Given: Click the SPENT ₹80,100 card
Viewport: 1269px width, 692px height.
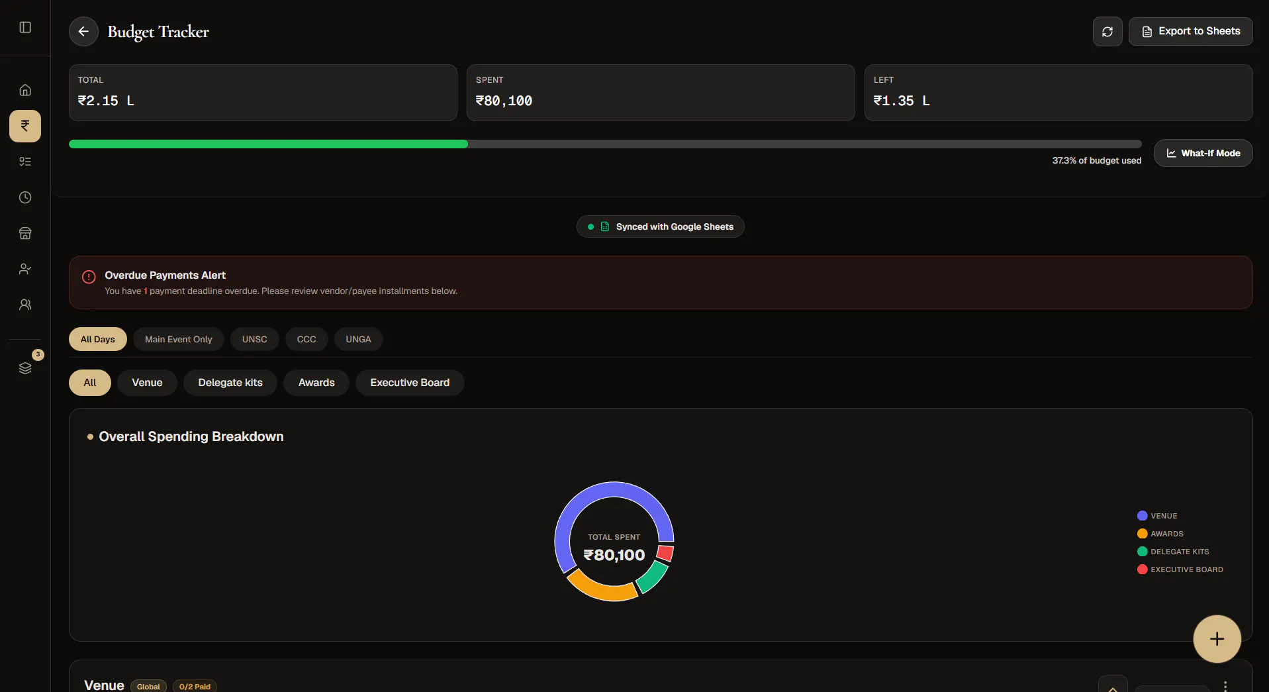Looking at the screenshot, I should click(x=661, y=93).
